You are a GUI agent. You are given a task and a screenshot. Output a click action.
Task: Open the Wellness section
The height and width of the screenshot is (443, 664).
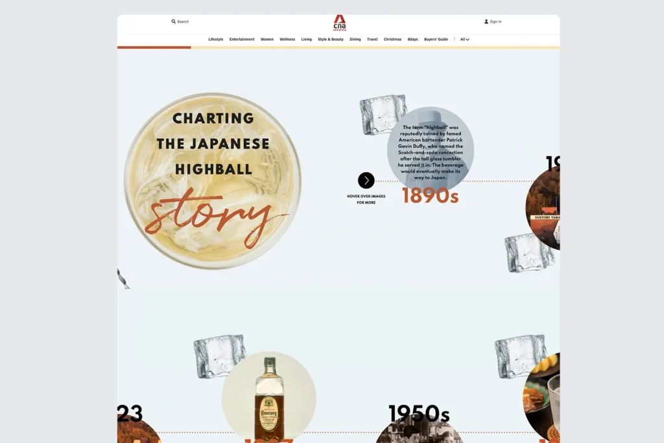287,40
